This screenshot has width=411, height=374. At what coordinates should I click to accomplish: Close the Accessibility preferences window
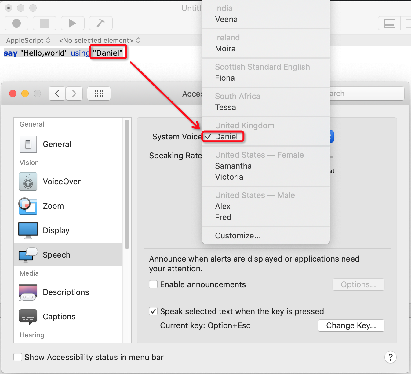tap(13, 94)
